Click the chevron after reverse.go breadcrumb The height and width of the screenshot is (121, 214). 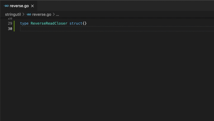click(54, 14)
